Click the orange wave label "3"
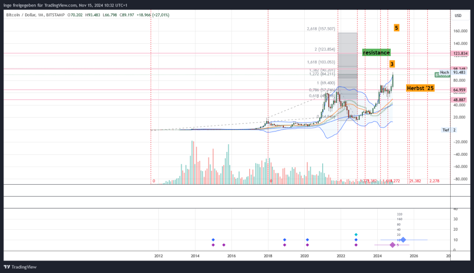This screenshot has height=273, width=474. pos(392,64)
